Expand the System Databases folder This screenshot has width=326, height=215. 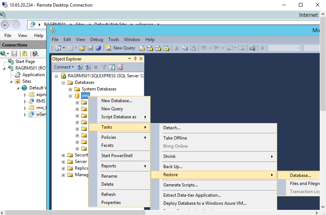click(70, 89)
